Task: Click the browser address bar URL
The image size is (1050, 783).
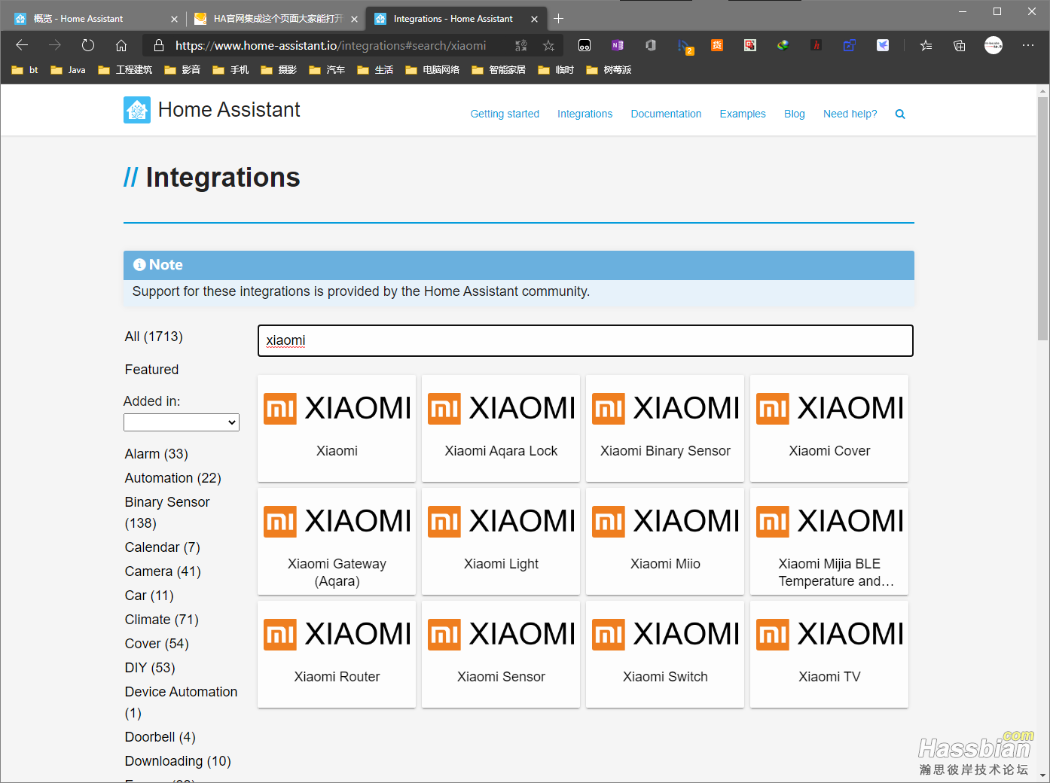Action: tap(331, 45)
